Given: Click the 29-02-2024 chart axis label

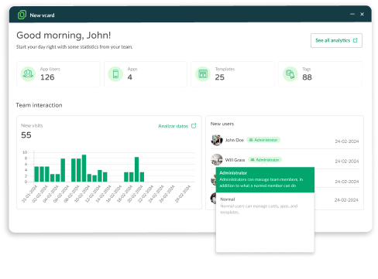Looking at the screenshot, I should point(183,194).
